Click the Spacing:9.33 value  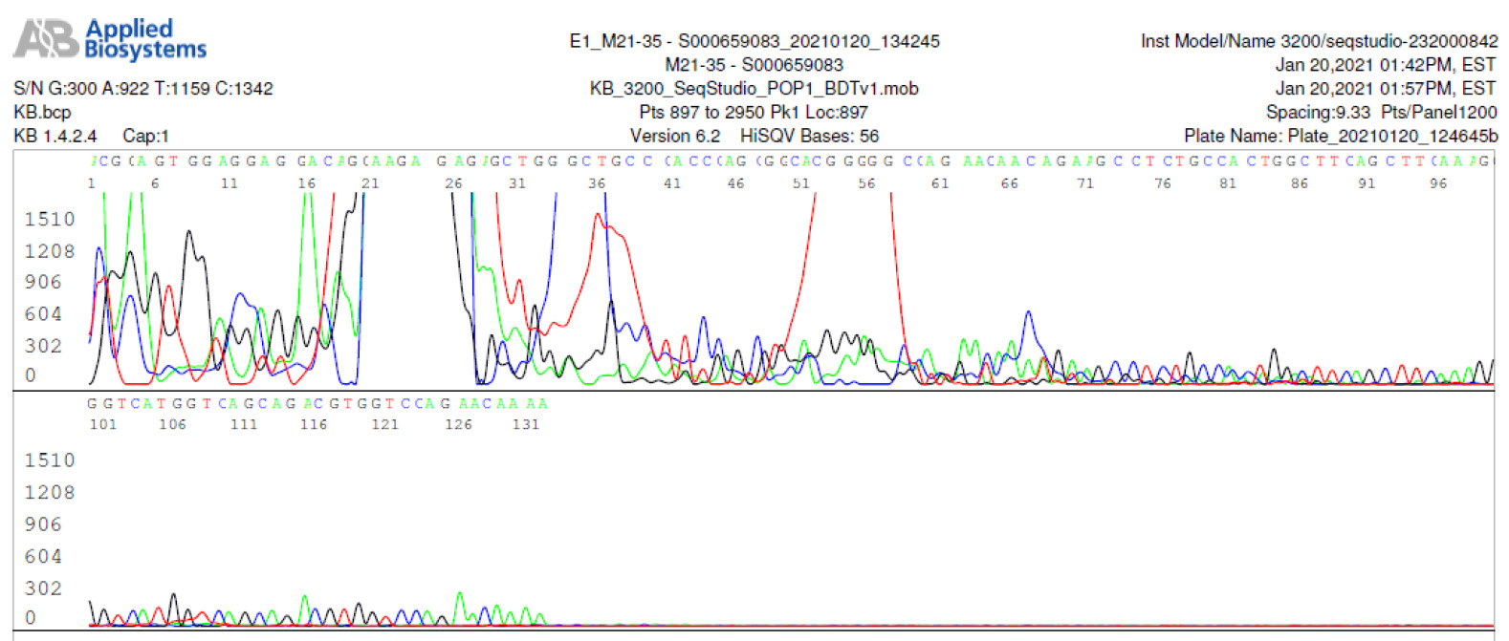(1318, 113)
